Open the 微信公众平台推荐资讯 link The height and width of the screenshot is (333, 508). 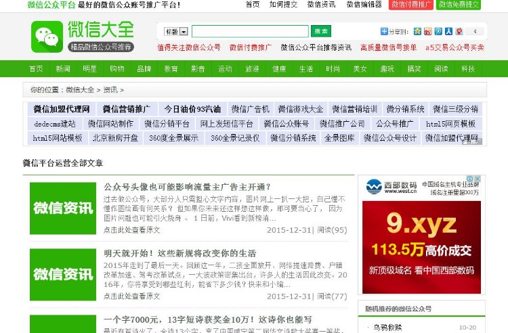(316, 47)
